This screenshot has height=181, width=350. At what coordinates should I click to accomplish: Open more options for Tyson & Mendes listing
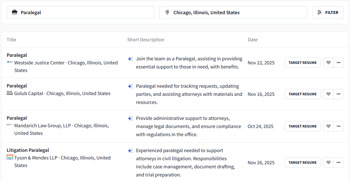pos(339,162)
